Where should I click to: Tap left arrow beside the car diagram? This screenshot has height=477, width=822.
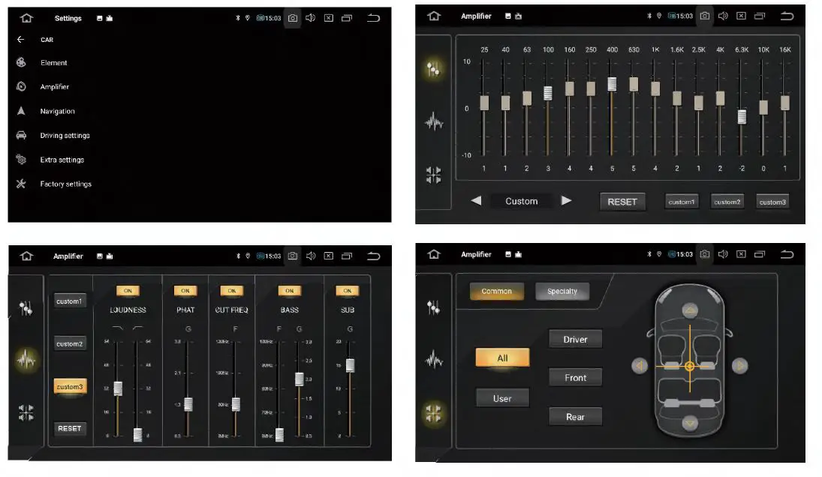tap(640, 366)
